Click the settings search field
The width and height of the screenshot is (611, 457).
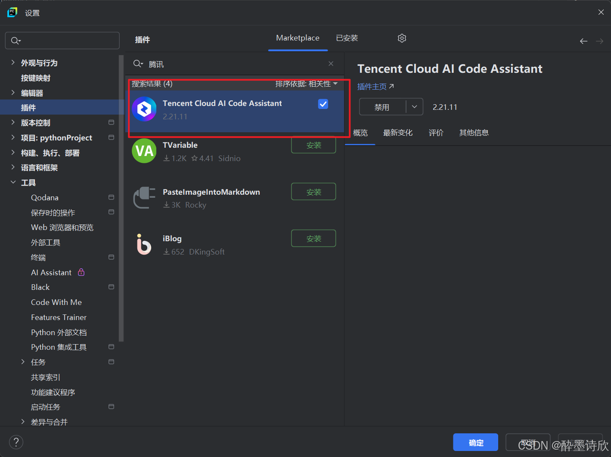click(62, 40)
